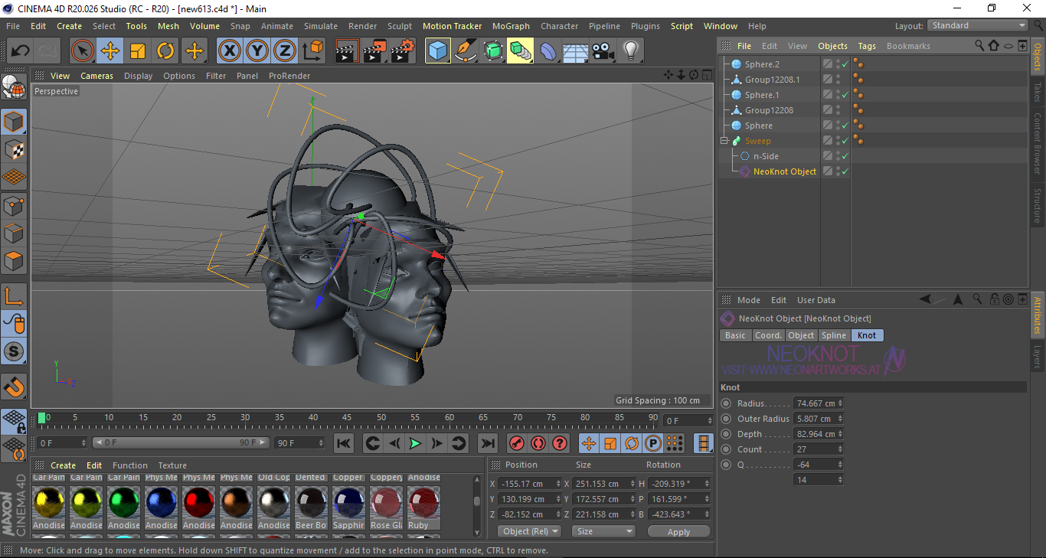1046x558 pixels.
Task: Toggle visibility dots for Sphere.2
Action: pyautogui.click(x=838, y=64)
